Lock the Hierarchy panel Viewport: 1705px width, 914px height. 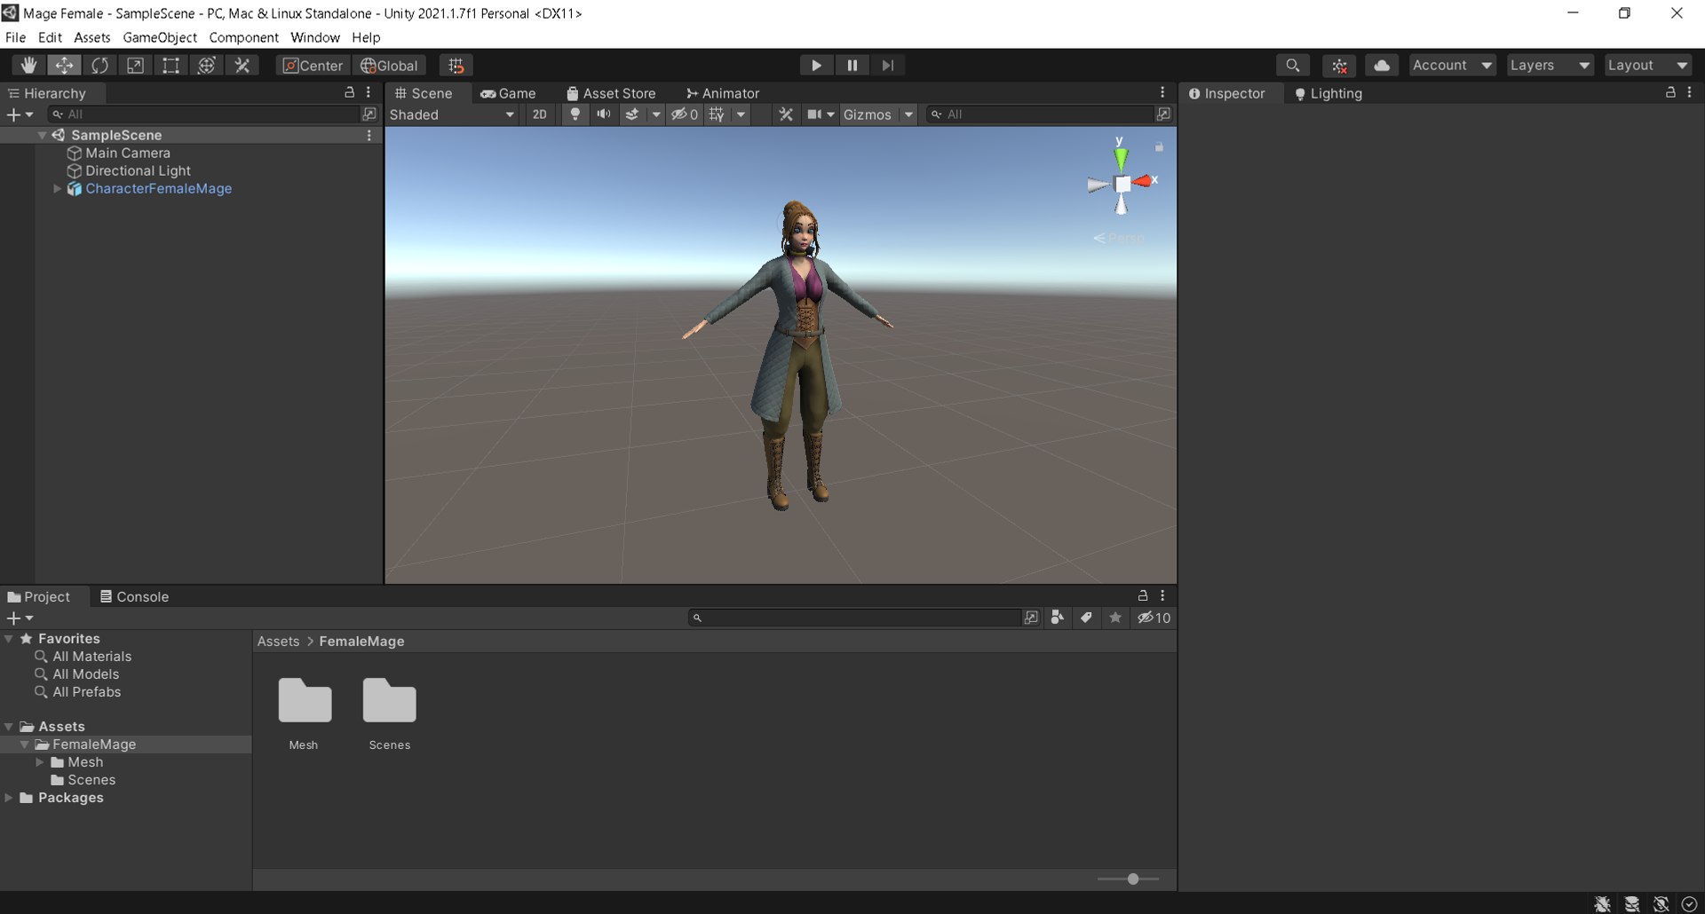(349, 92)
